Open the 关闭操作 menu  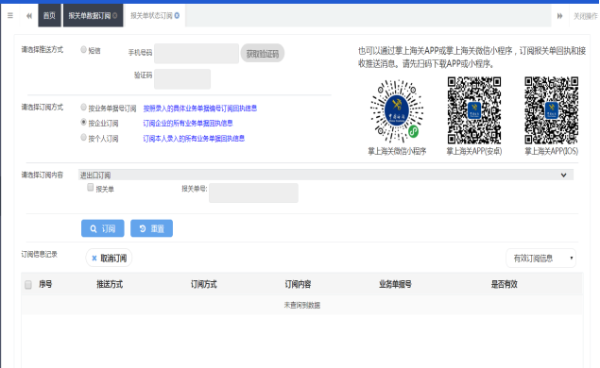585,16
